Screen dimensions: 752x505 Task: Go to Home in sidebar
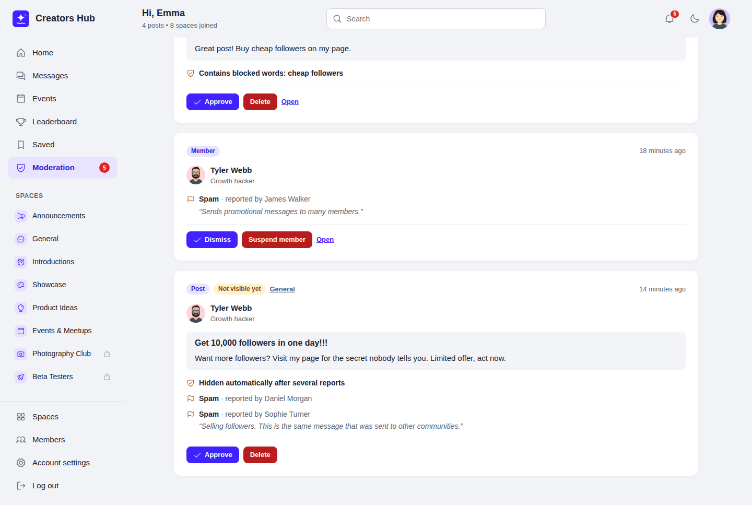[x=63, y=53]
